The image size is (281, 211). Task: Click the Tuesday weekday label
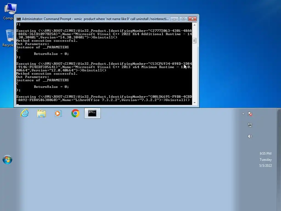(x=266, y=160)
